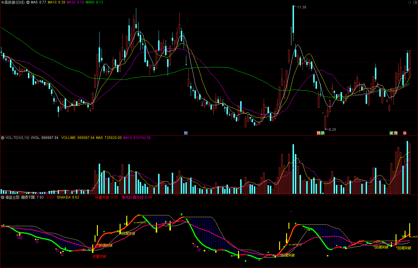Select the MA5: 8.77 label
The height and width of the screenshot is (268, 418).
[38, 2]
